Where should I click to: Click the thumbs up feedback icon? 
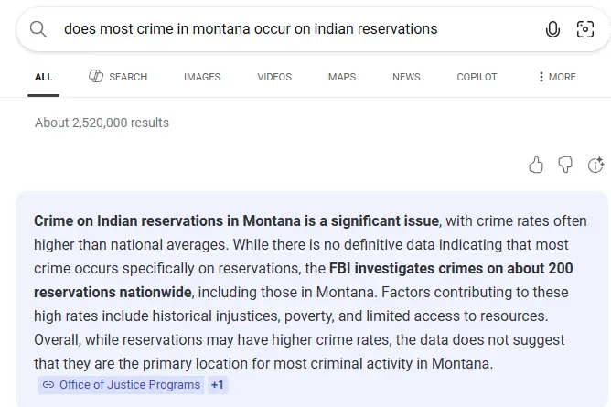pos(537,165)
